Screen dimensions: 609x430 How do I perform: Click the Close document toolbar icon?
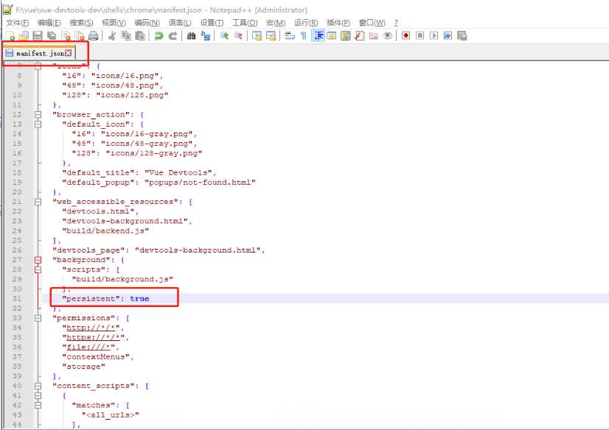pyautogui.click(x=66, y=36)
